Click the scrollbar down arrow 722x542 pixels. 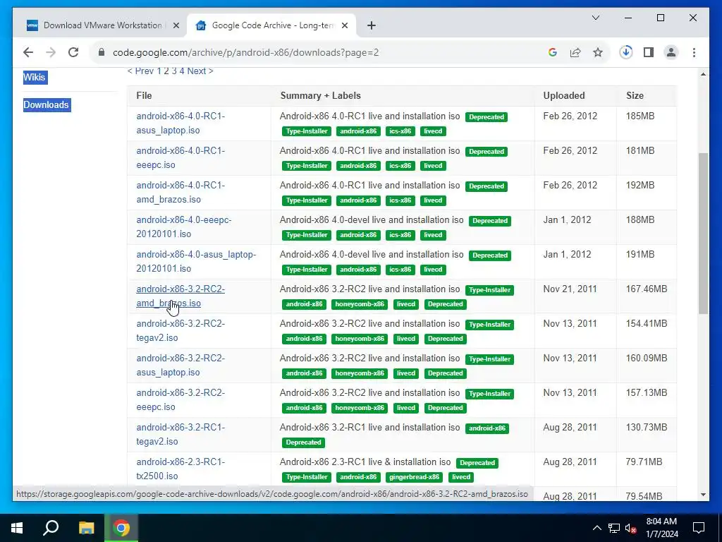pyautogui.click(x=703, y=495)
